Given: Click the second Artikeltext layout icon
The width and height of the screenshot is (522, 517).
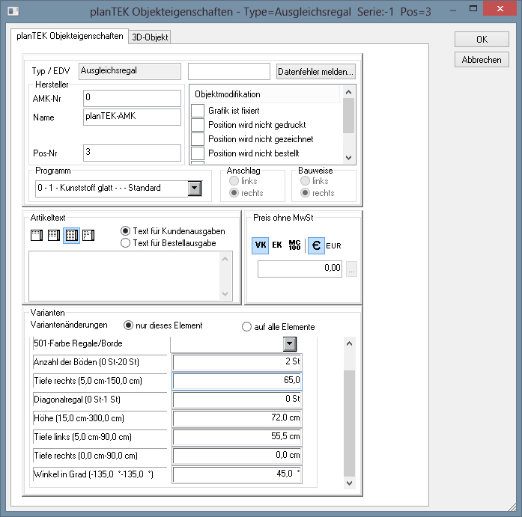Looking at the screenshot, I should pyautogui.click(x=53, y=236).
